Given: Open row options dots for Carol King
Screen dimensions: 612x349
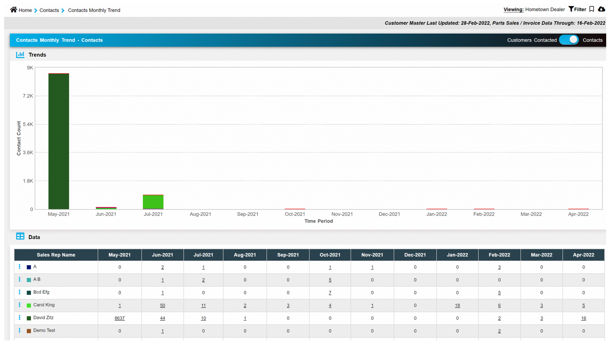Looking at the screenshot, I should [19, 305].
